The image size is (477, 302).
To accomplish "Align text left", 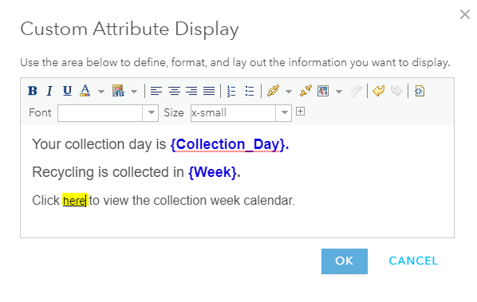I will coord(156,91).
